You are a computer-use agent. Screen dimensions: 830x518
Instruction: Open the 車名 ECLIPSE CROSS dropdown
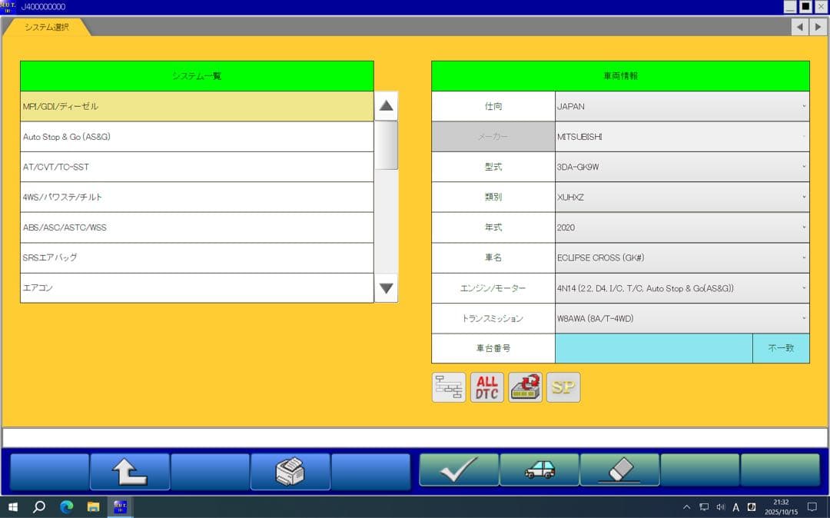coord(682,258)
